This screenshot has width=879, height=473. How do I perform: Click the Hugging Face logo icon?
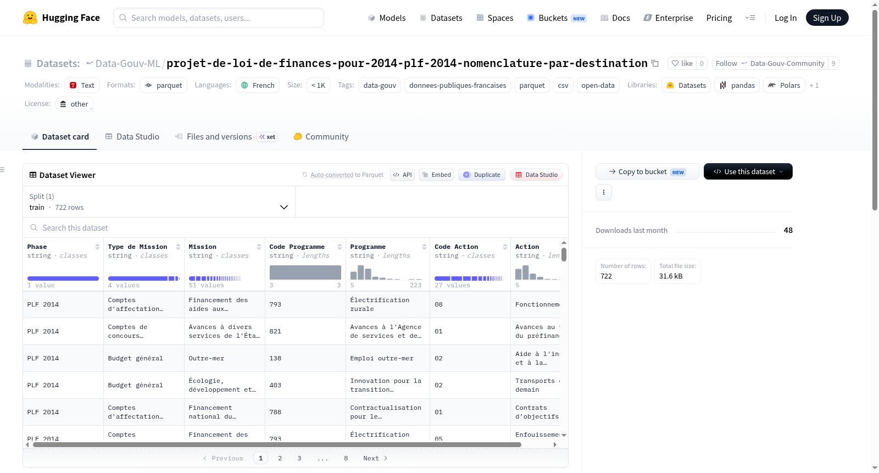tap(30, 18)
